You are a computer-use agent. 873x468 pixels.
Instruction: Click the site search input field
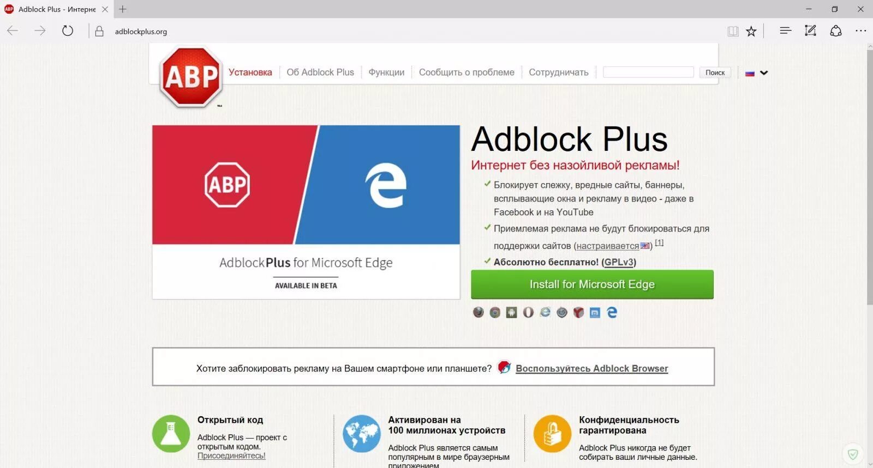point(648,72)
